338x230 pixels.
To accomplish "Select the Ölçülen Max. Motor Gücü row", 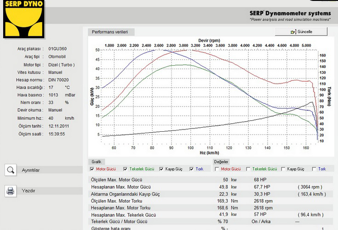I will [x=211, y=180].
